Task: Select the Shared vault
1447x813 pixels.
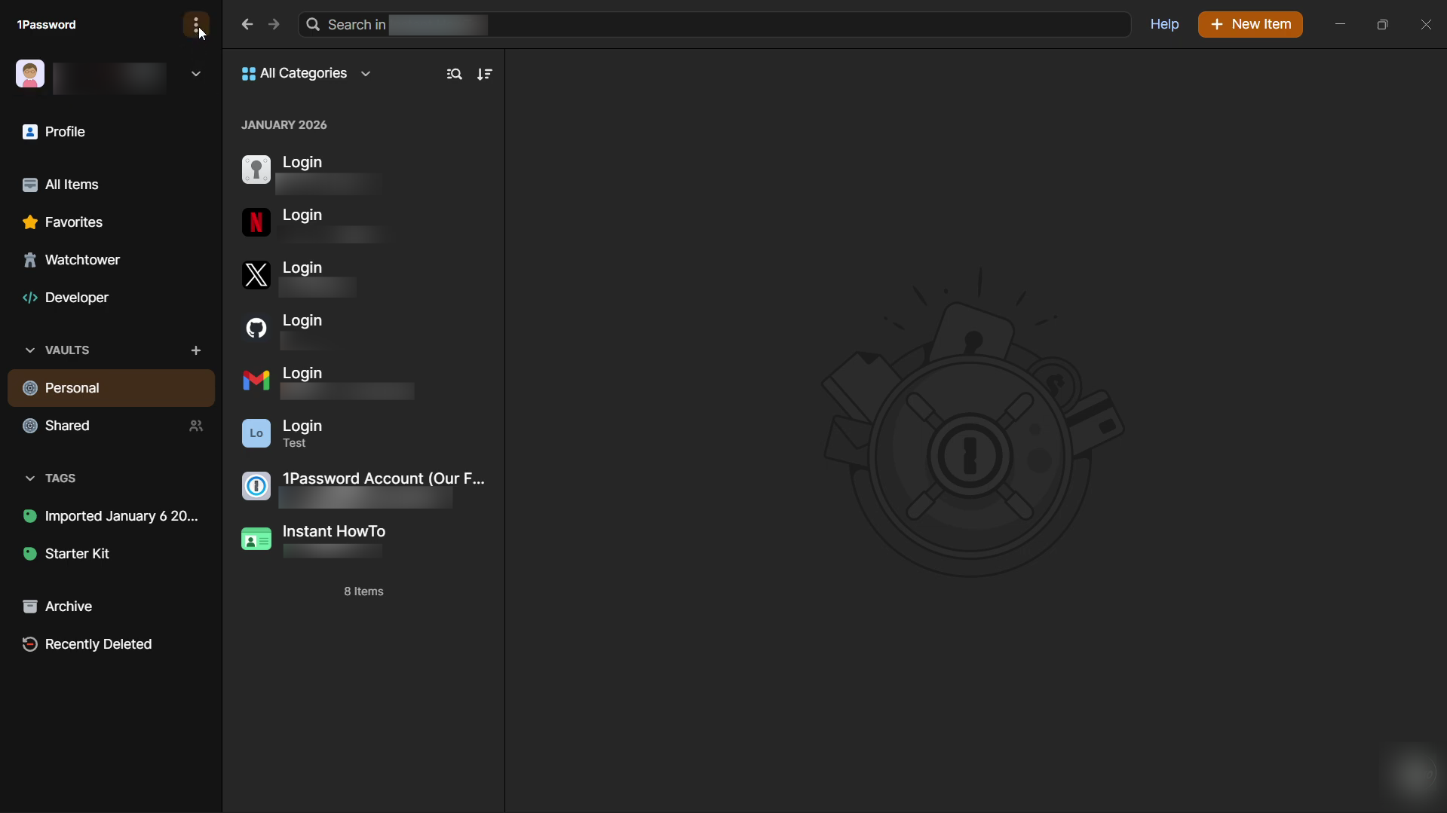Action: pyautogui.click(x=112, y=426)
